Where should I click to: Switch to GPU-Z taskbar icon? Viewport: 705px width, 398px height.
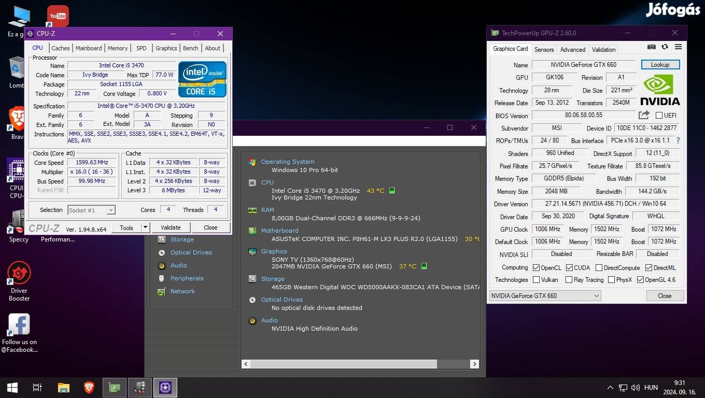tap(115, 387)
